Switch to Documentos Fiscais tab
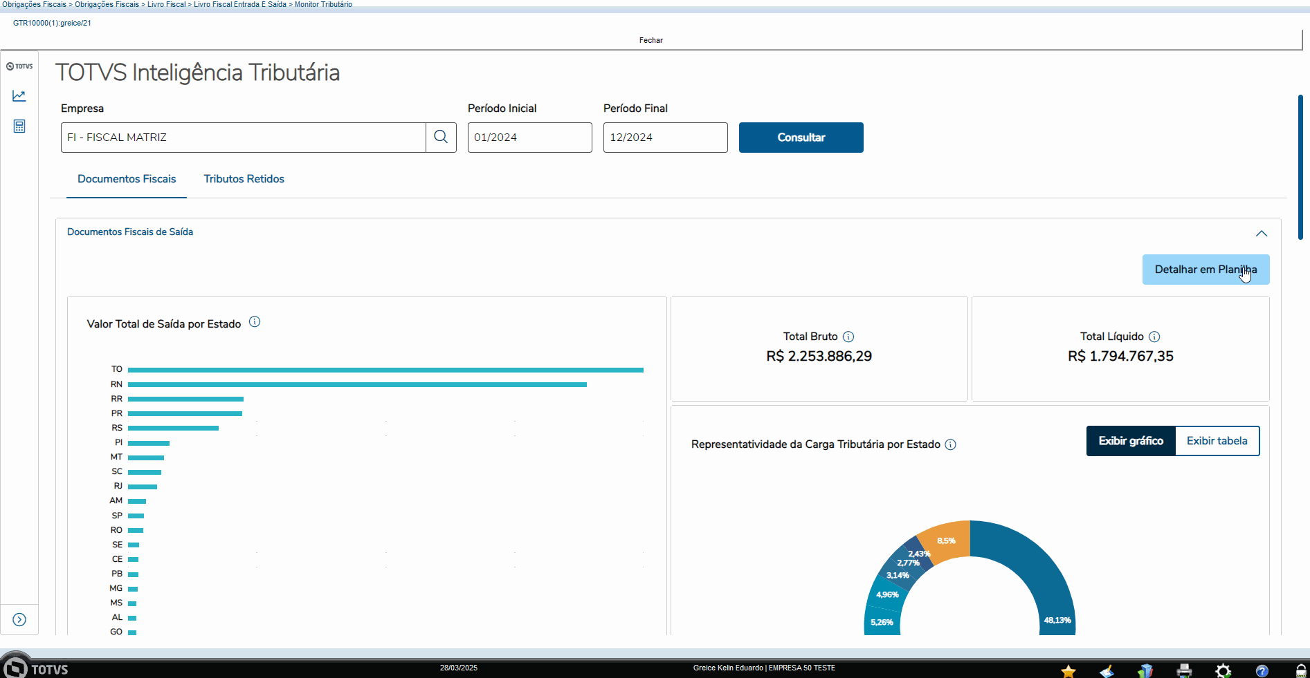Image resolution: width=1310 pixels, height=678 pixels. click(x=127, y=179)
